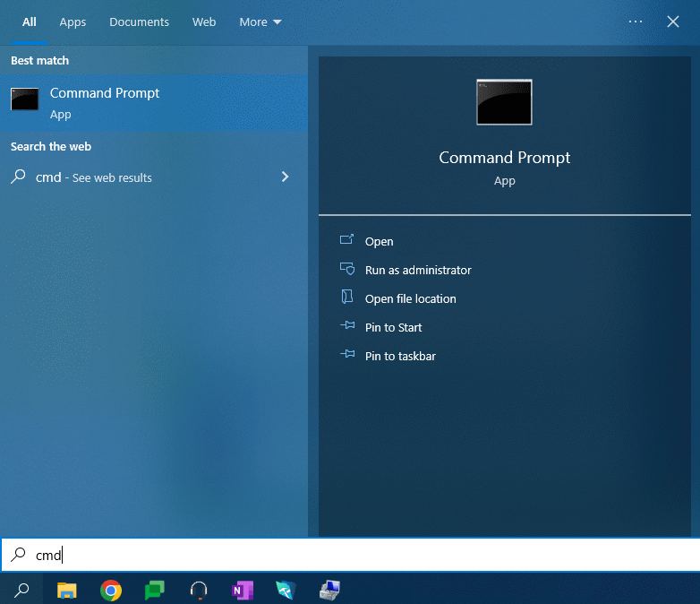Click the Pin to taskbar pin icon
Screen dimensions: 700x604
click(x=348, y=354)
